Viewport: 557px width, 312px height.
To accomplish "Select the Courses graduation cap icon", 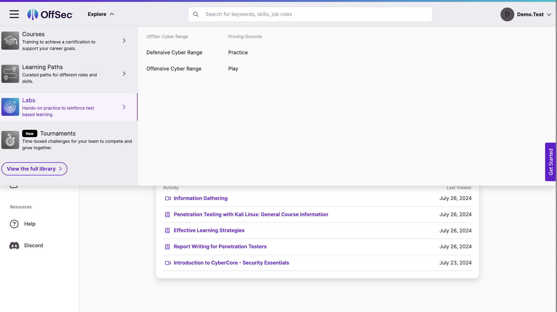I will click(10, 40).
